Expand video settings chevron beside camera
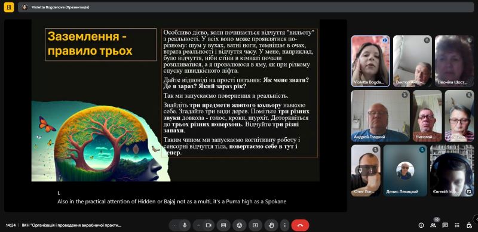Viewport: 478px width, 232px height. [198, 225]
